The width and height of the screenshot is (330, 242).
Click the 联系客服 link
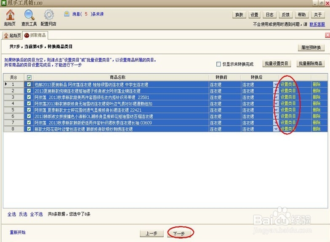click(317, 24)
